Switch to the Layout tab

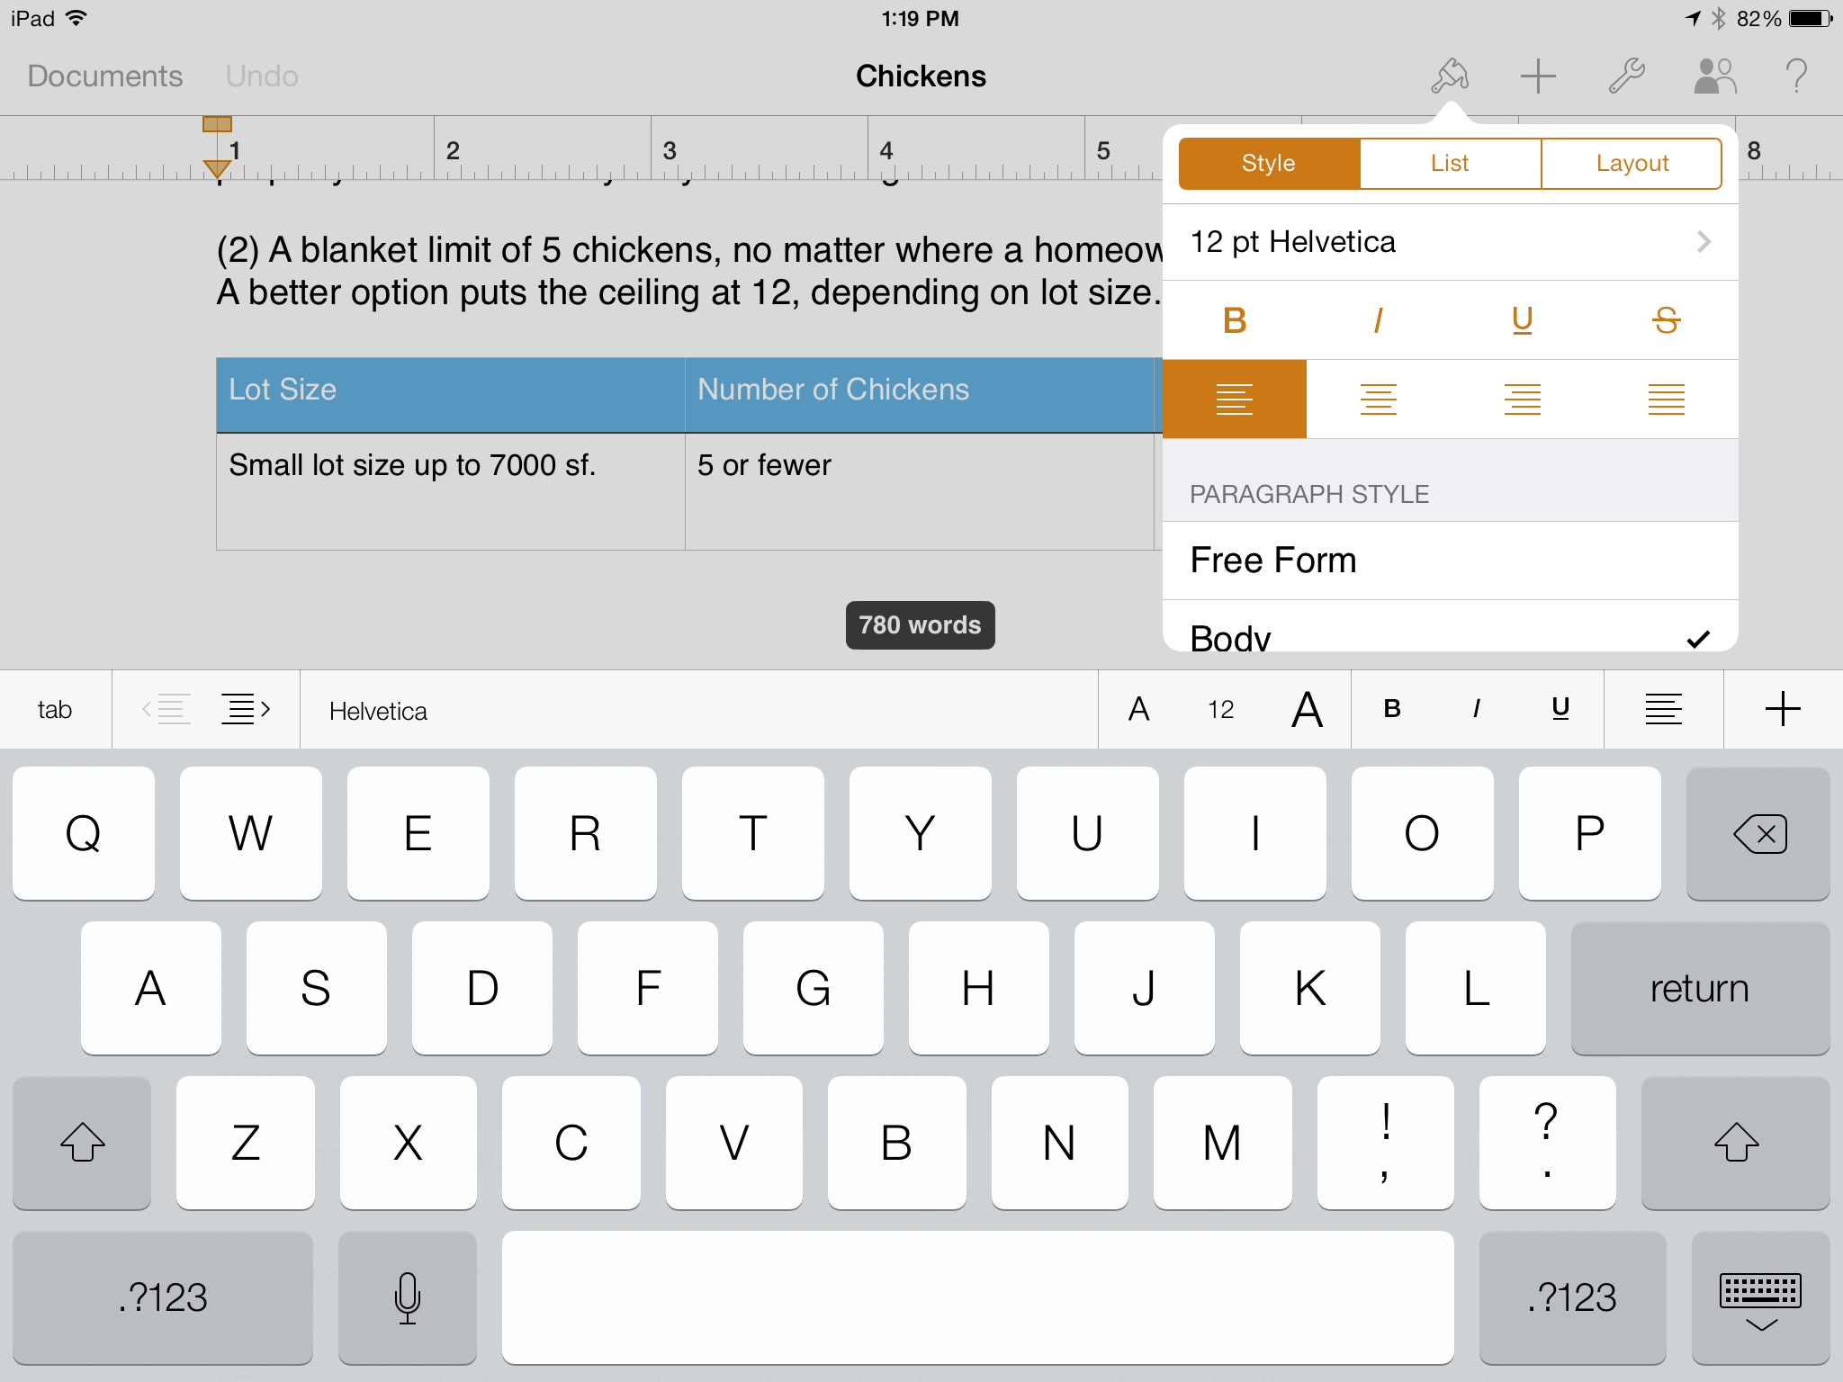pyautogui.click(x=1630, y=161)
